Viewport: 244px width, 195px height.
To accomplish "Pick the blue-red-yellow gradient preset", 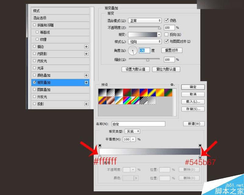I will pos(143,92).
